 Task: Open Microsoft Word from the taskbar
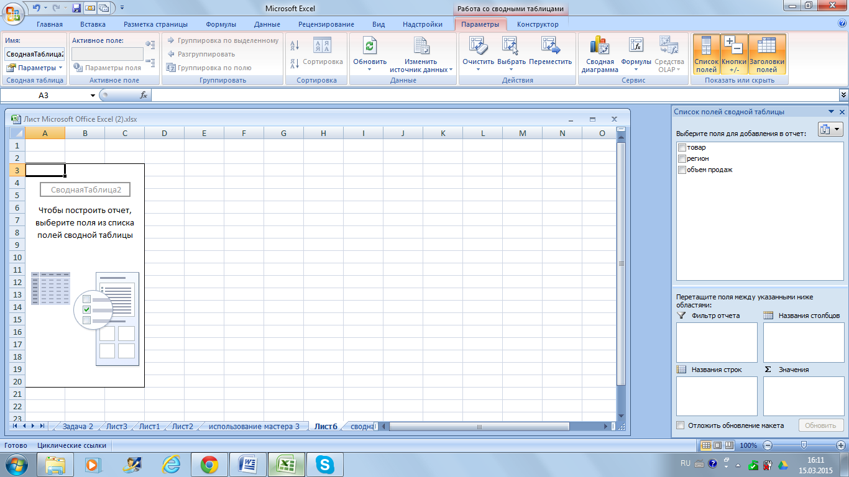(x=248, y=465)
